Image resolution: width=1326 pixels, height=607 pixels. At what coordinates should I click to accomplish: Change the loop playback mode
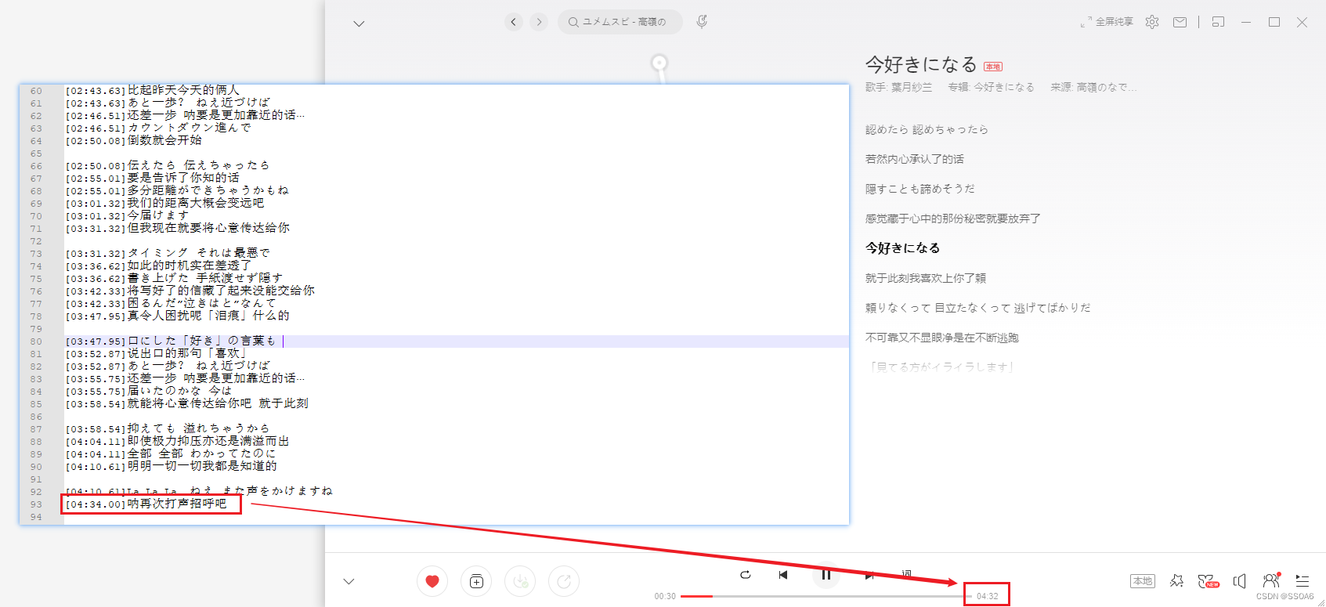[x=746, y=575]
